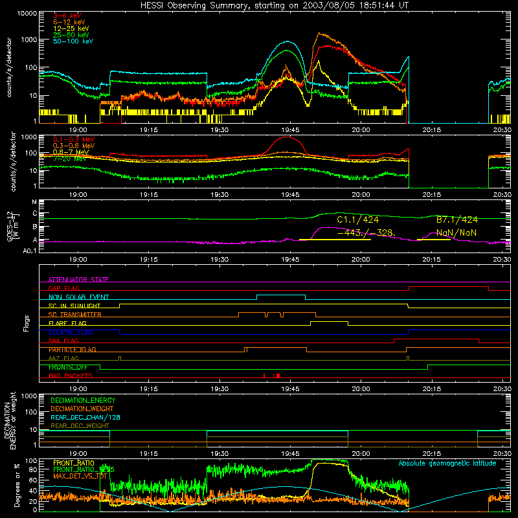
Task: Click the MAX_DET_VS_TOT legend label
Action: (80, 476)
